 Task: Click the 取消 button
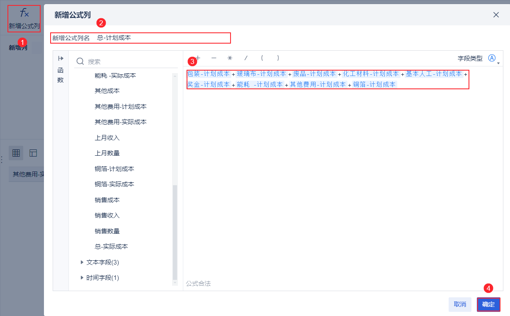point(460,304)
